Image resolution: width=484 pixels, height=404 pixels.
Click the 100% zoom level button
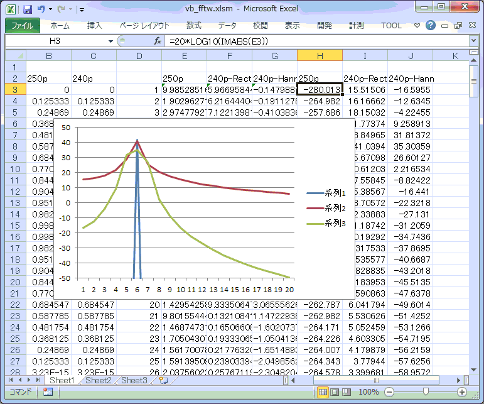pyautogui.click(x=368, y=392)
